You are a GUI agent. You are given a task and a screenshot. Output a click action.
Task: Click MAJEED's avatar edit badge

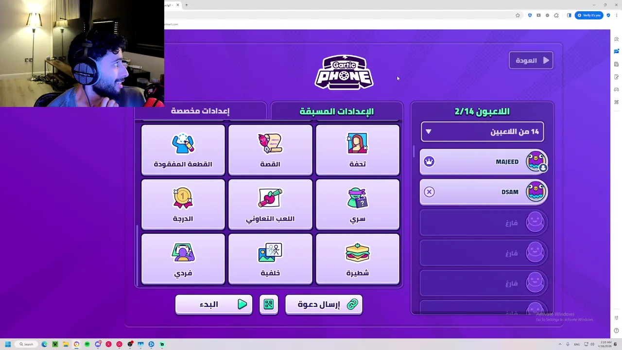coord(543,168)
